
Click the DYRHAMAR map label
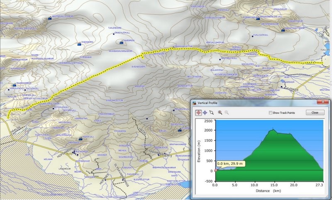85,57
